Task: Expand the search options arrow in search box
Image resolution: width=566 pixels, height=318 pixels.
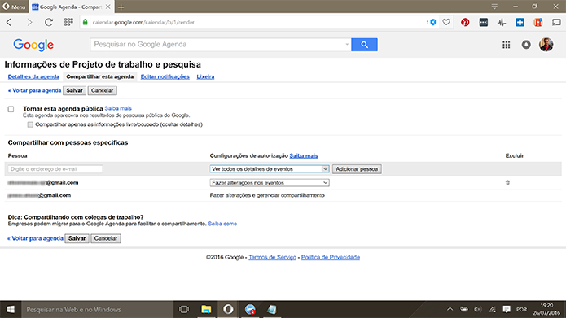Action: pyautogui.click(x=347, y=45)
